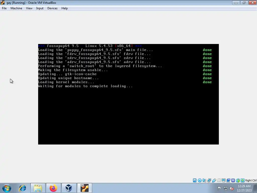
Task: Click the CPU virtualization status icon
Action: point(233,180)
